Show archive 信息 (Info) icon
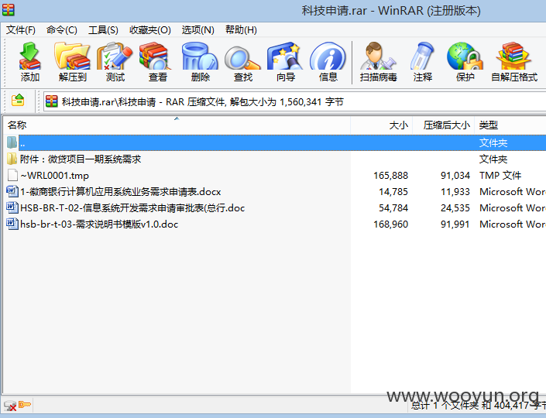Screen dimensions: 546x418 pos(328,56)
